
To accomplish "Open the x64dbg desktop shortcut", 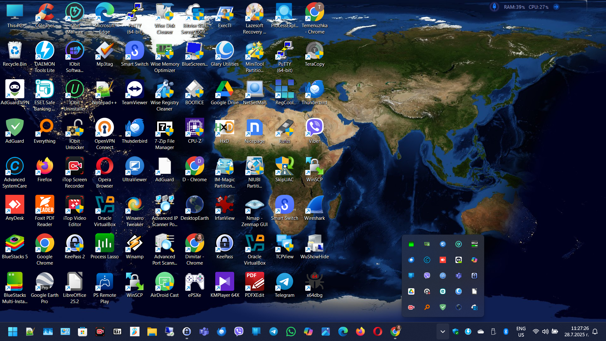I will (x=314, y=285).
